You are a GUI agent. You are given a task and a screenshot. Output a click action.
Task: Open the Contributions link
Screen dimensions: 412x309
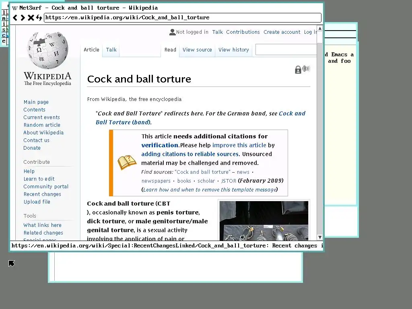[x=243, y=32]
